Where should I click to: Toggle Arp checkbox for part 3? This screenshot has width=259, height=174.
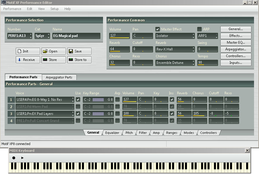point(117,113)
